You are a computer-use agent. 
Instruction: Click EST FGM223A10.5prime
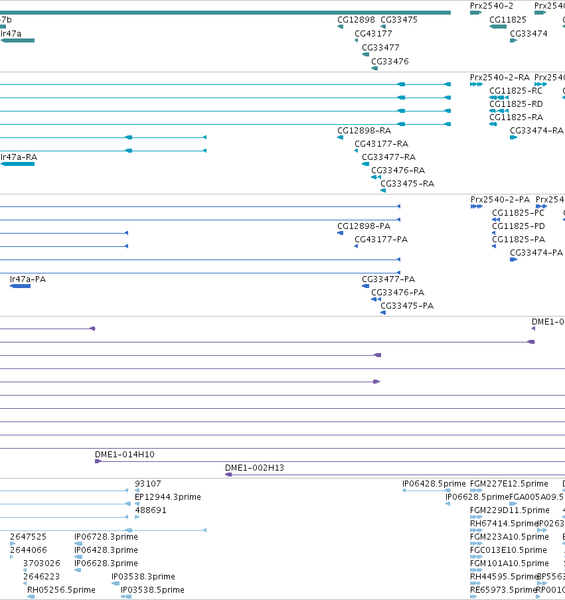pyautogui.click(x=509, y=537)
